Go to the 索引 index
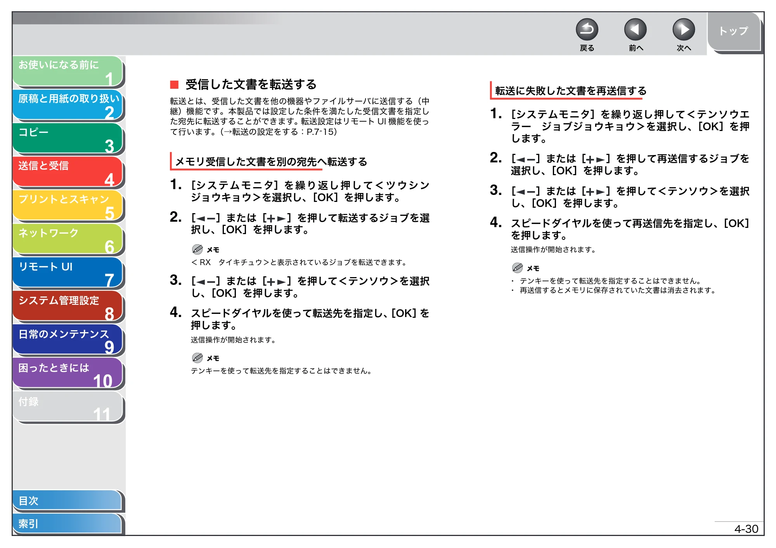Image resolution: width=776 pixels, height=548 pixels. [x=68, y=524]
